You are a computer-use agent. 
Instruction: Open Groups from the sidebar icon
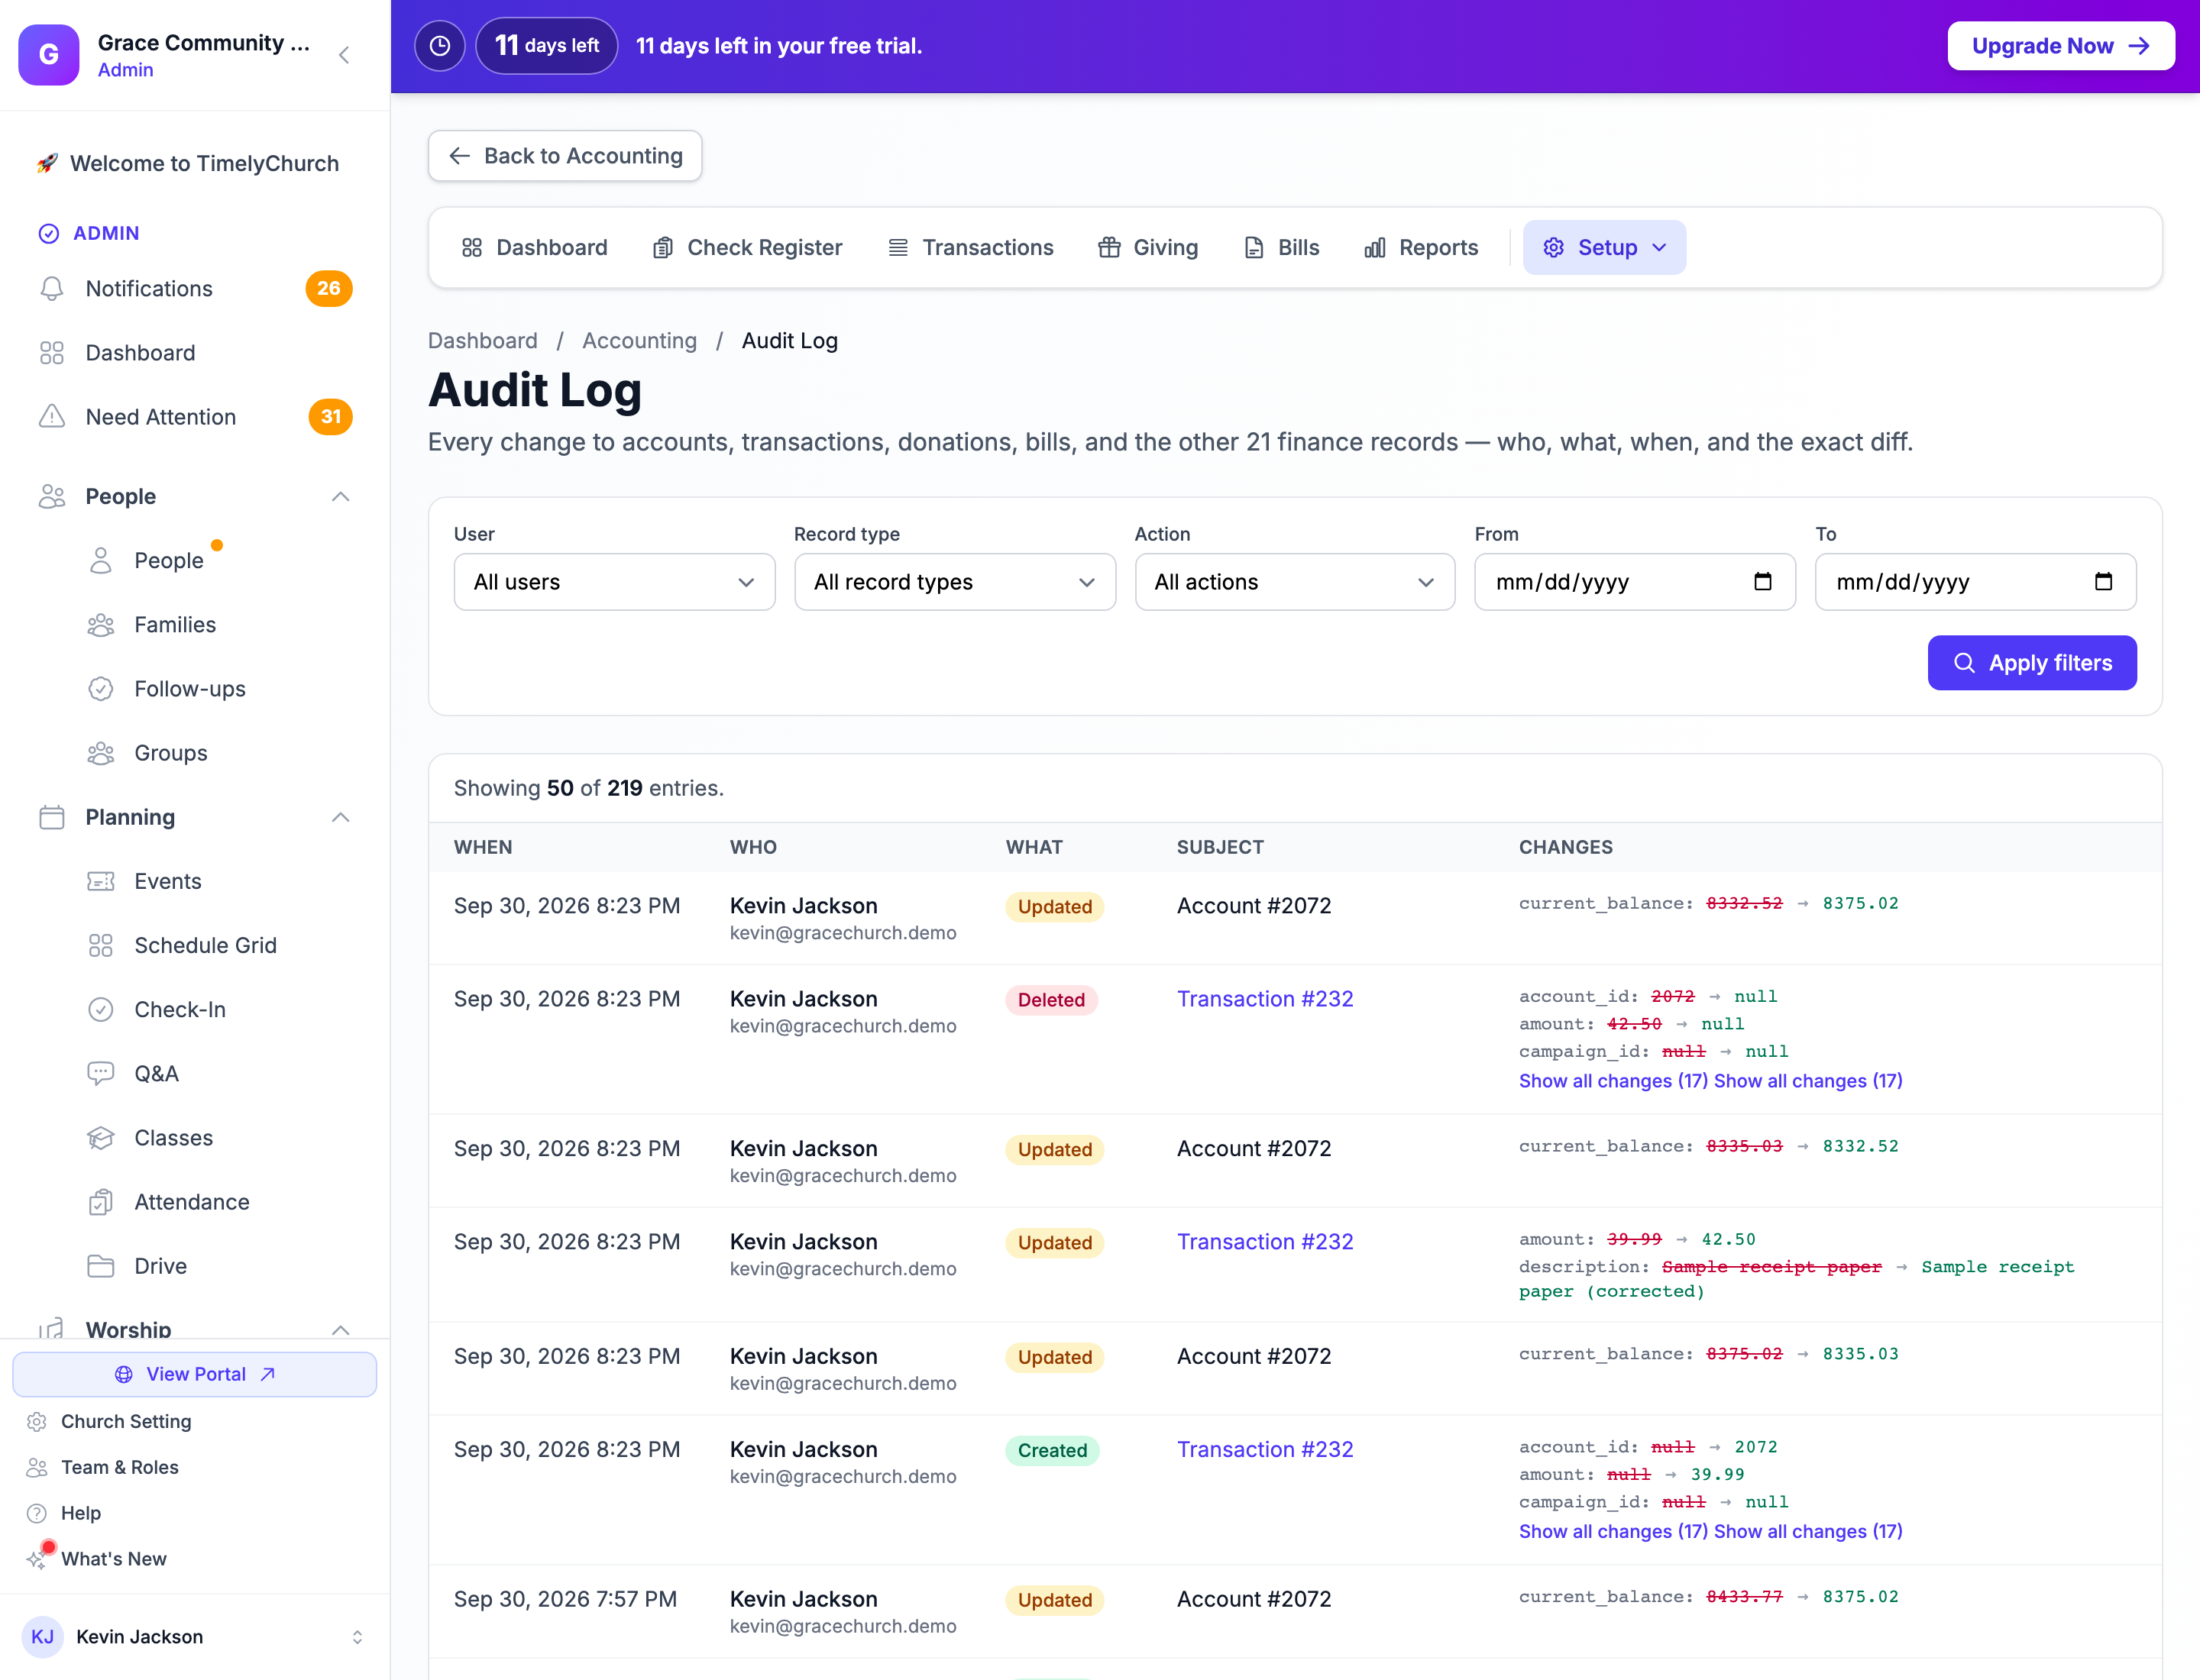point(101,753)
